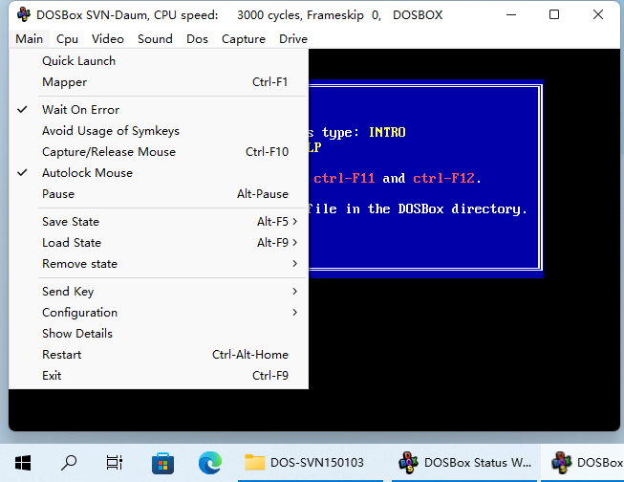Open Task View on the taskbar
Screen dimensions: 624x482
click(x=115, y=463)
